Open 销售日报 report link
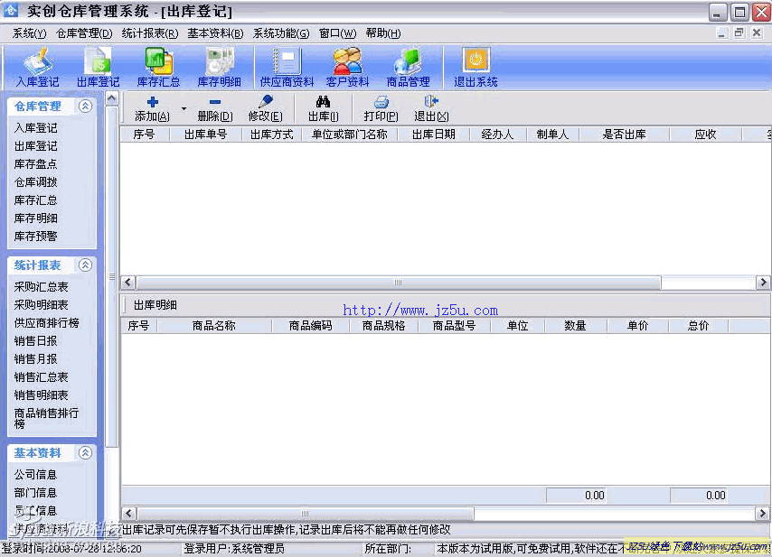This screenshot has width=772, height=557. [x=35, y=341]
